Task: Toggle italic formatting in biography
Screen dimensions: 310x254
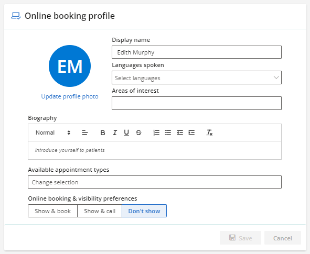Action: tap(115, 132)
